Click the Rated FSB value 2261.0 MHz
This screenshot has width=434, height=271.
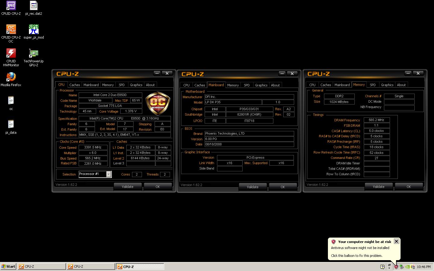point(93,164)
